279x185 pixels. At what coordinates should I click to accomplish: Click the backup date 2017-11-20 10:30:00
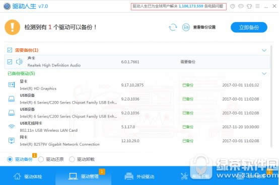(x=241, y=127)
